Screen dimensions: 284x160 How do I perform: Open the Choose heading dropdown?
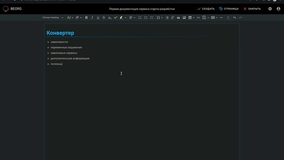[x=53, y=18]
